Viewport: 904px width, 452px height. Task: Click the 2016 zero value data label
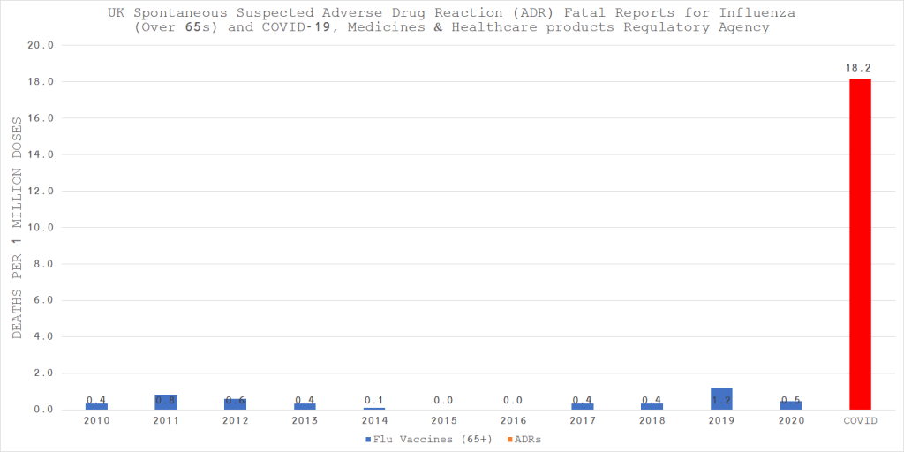(513, 400)
